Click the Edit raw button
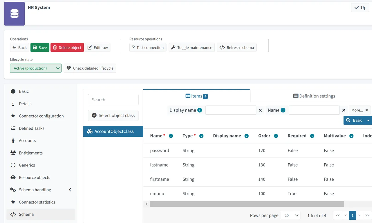The width and height of the screenshot is (372, 223). pyautogui.click(x=98, y=47)
